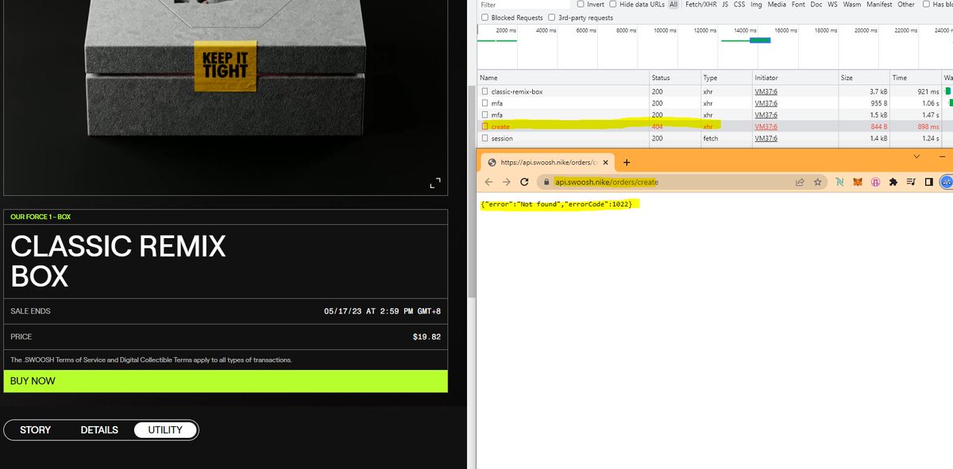Open the browser profile avatar
The width and height of the screenshot is (953, 469).
coord(947,182)
